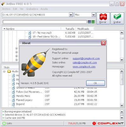
Task: Open the Ver menu
Action: [22, 9]
